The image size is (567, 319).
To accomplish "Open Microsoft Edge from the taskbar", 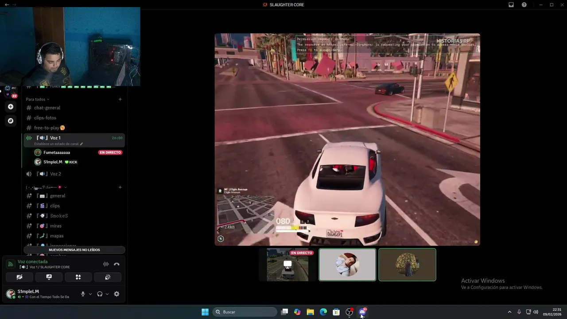I will point(323,312).
